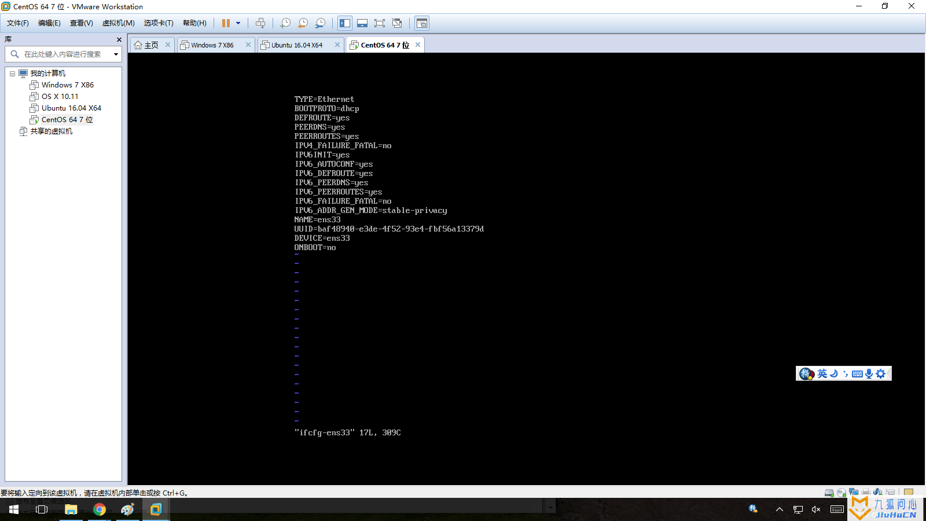Click the network adapter status icon
Screen dimensions: 926x521
click(854, 492)
